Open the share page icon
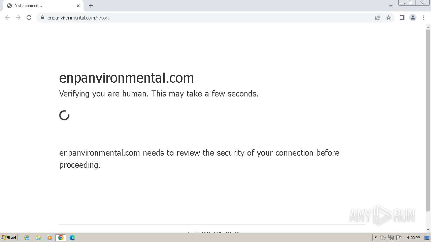Viewport: 431px width, 242px height. [x=378, y=17]
